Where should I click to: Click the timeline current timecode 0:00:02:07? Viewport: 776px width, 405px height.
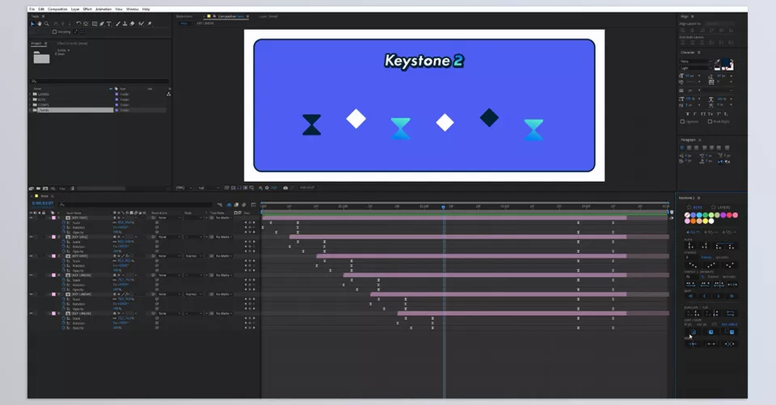click(x=43, y=203)
